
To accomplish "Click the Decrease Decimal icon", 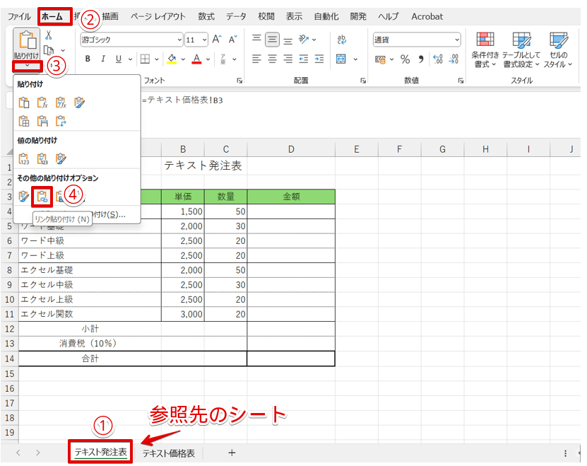I will click(x=453, y=59).
